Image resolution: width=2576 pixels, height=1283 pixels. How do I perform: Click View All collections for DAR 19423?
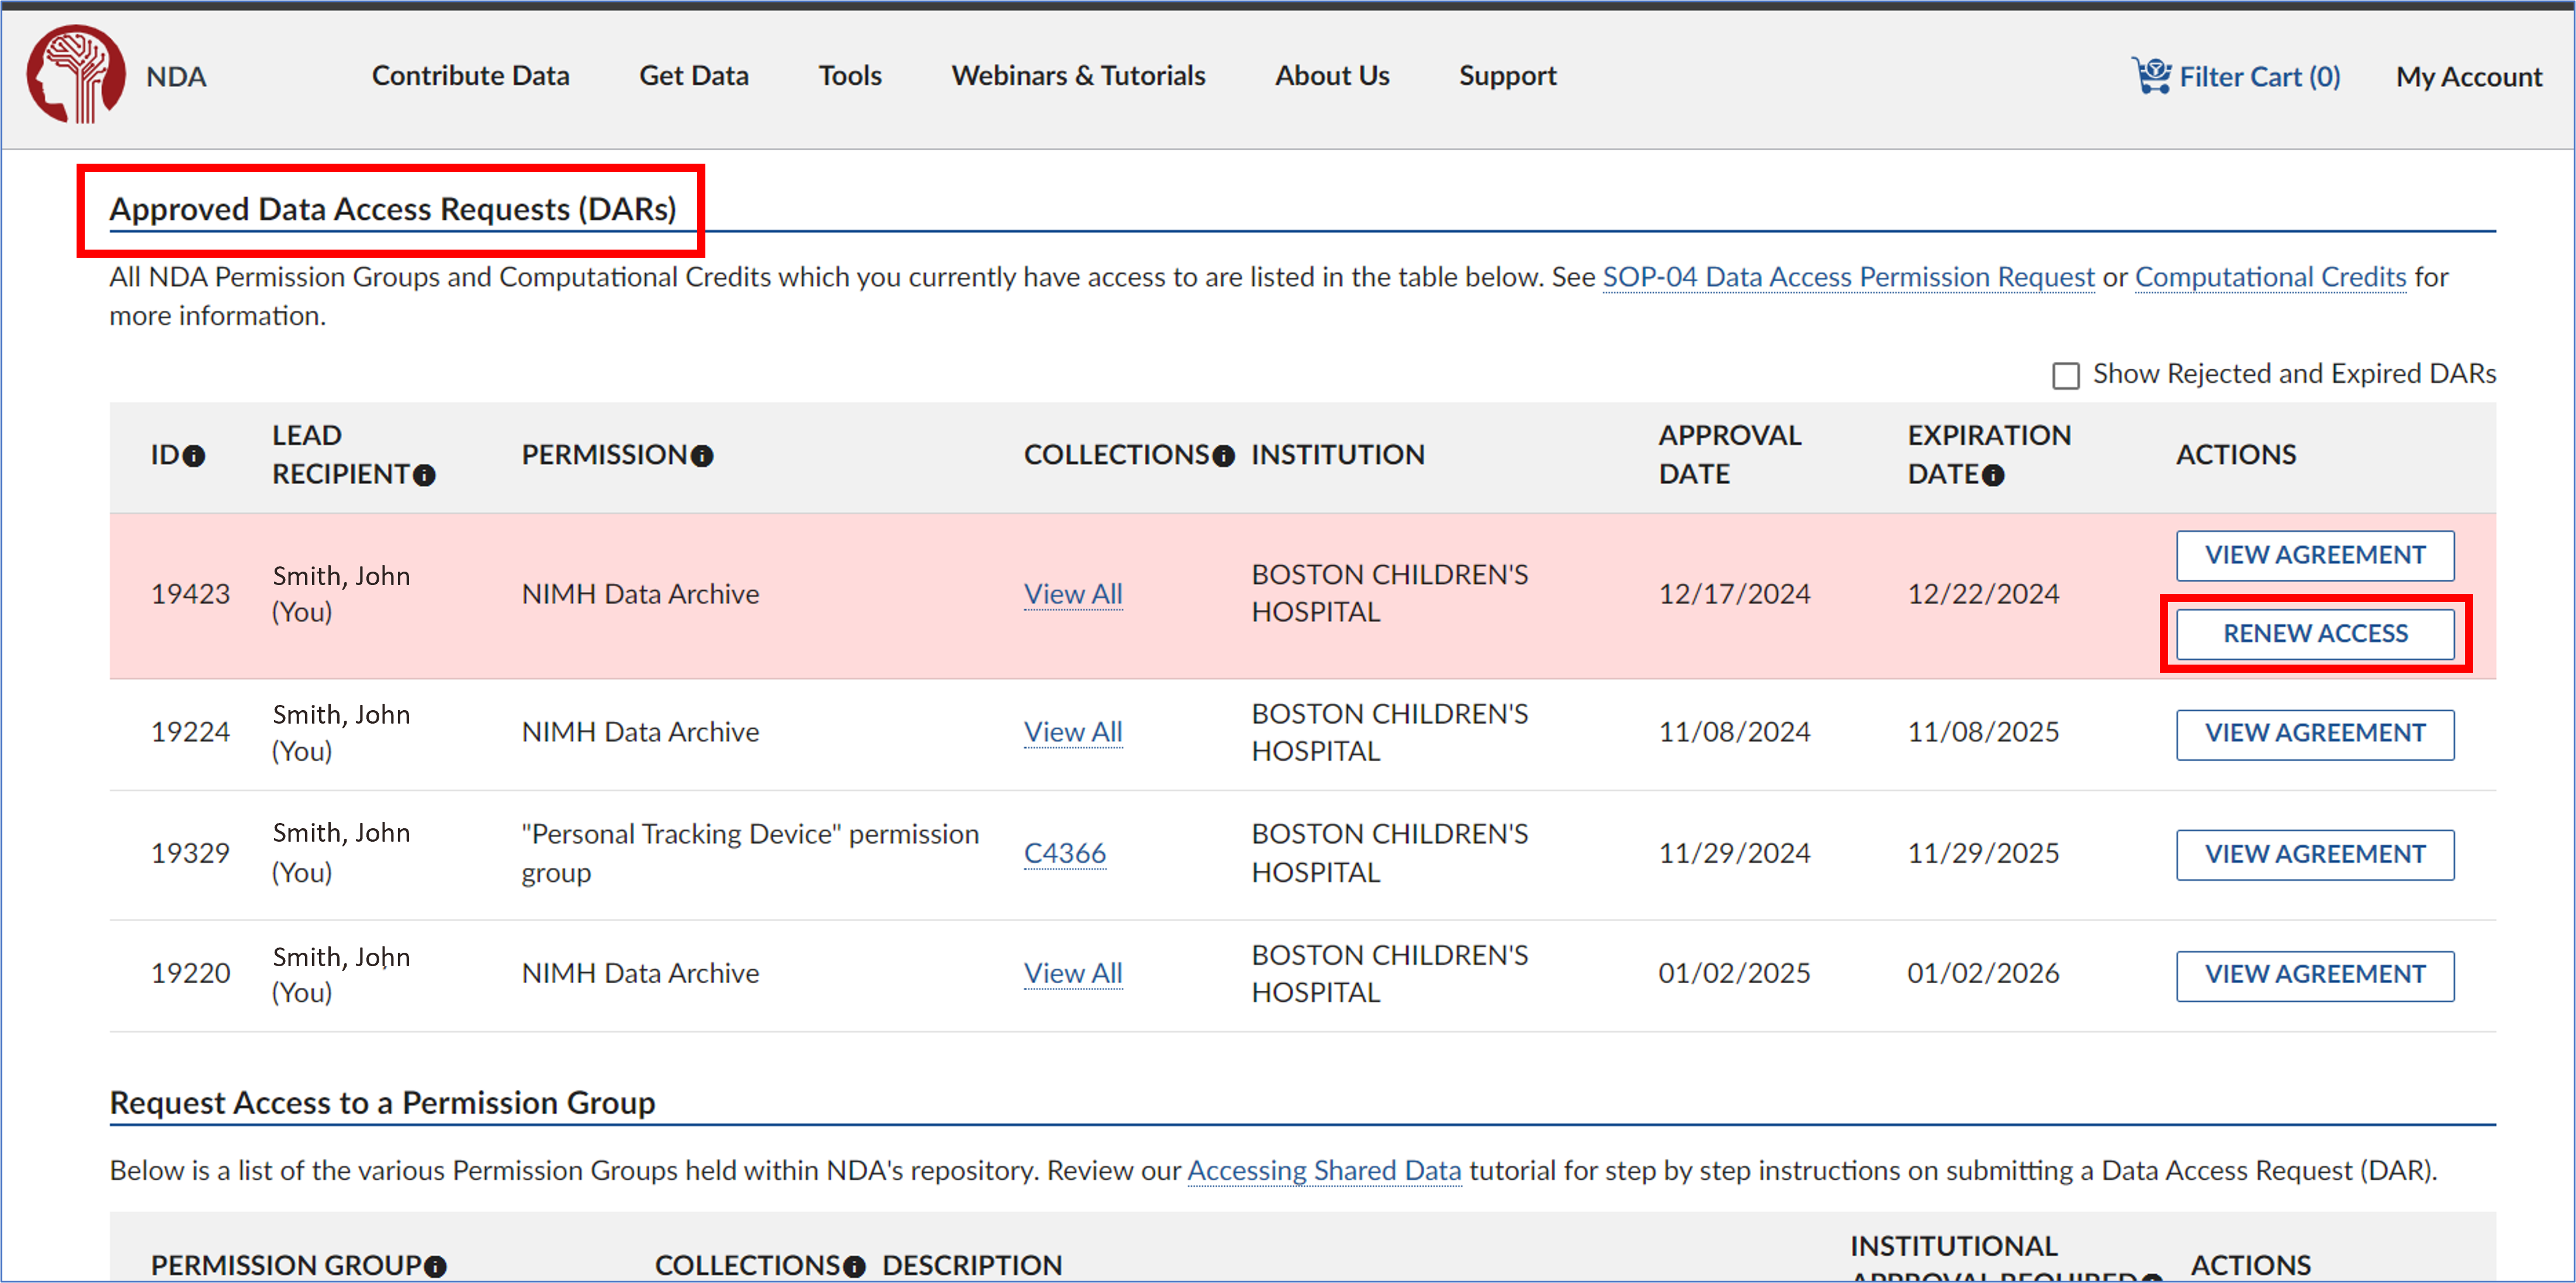[x=1072, y=594]
